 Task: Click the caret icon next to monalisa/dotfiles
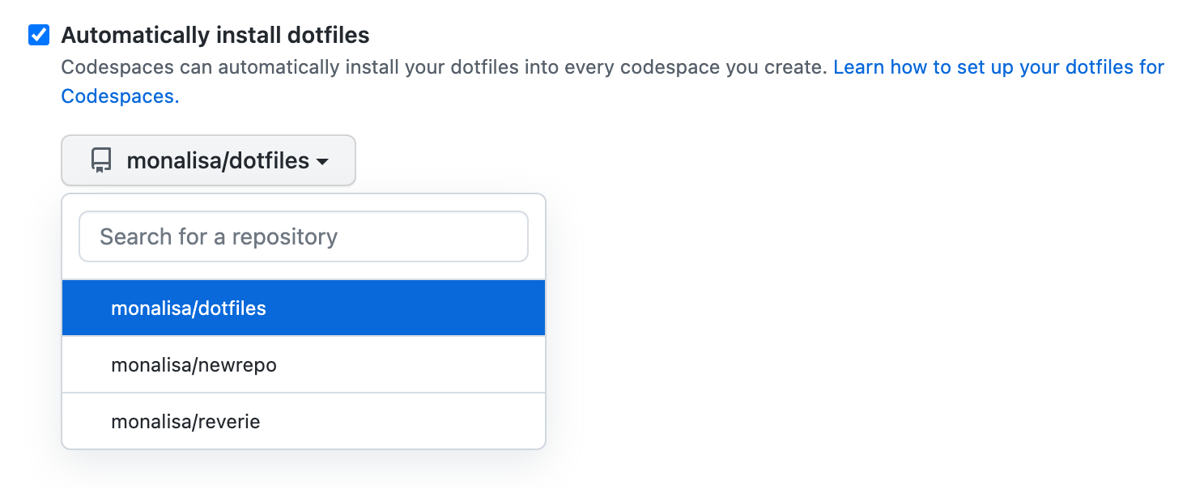323,162
